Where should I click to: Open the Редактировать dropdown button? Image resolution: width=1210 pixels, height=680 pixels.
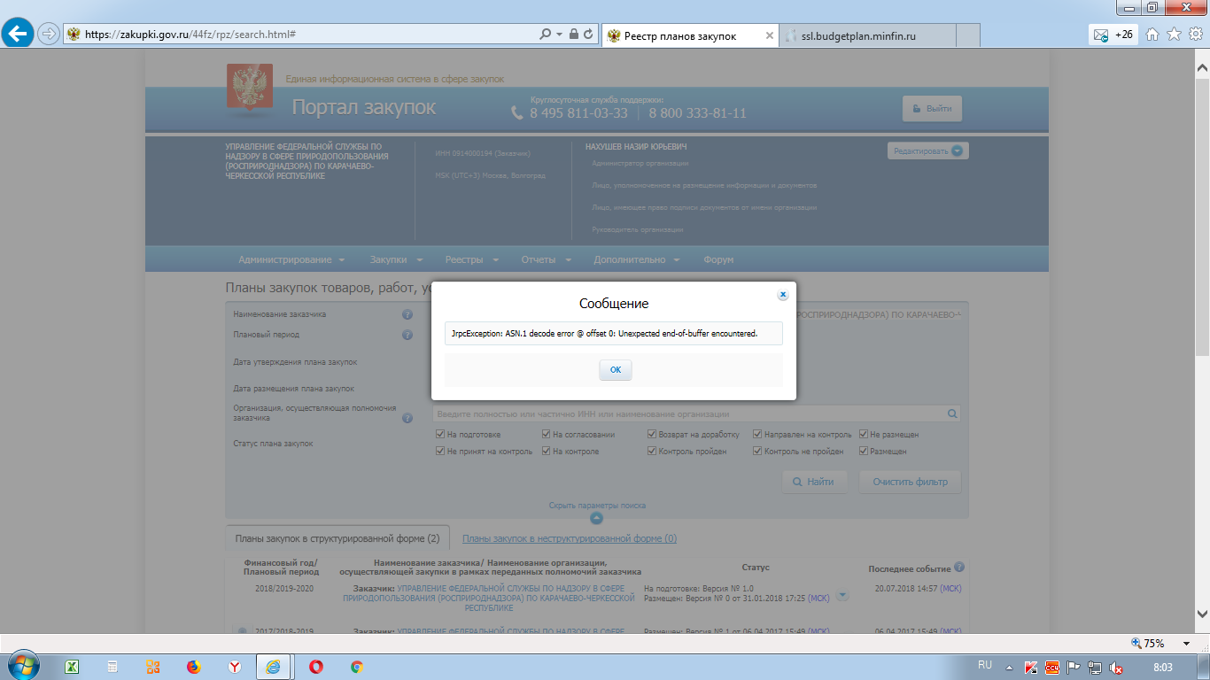tap(927, 151)
